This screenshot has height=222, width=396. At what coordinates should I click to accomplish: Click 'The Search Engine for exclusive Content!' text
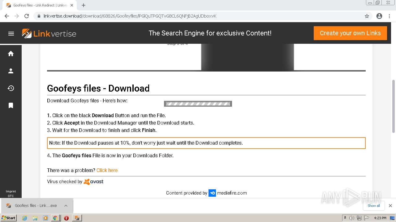pyautogui.click(x=210, y=33)
